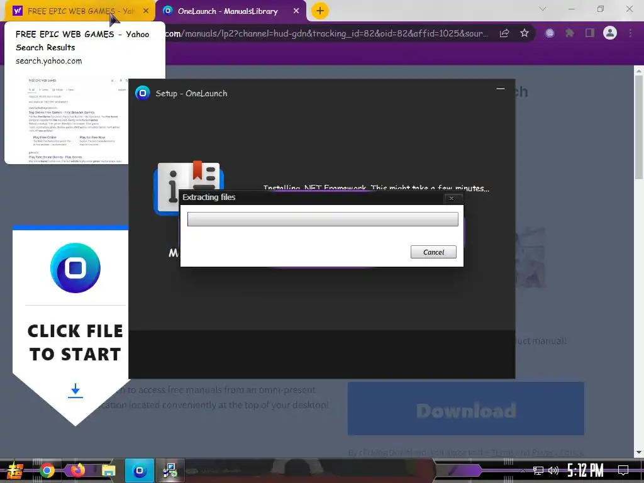Launch Firefox from the taskbar
This screenshot has height=483, width=644.
click(x=77, y=470)
